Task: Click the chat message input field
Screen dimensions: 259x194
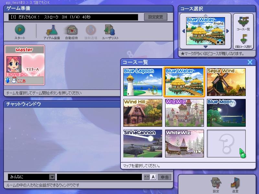Action: 99,177
